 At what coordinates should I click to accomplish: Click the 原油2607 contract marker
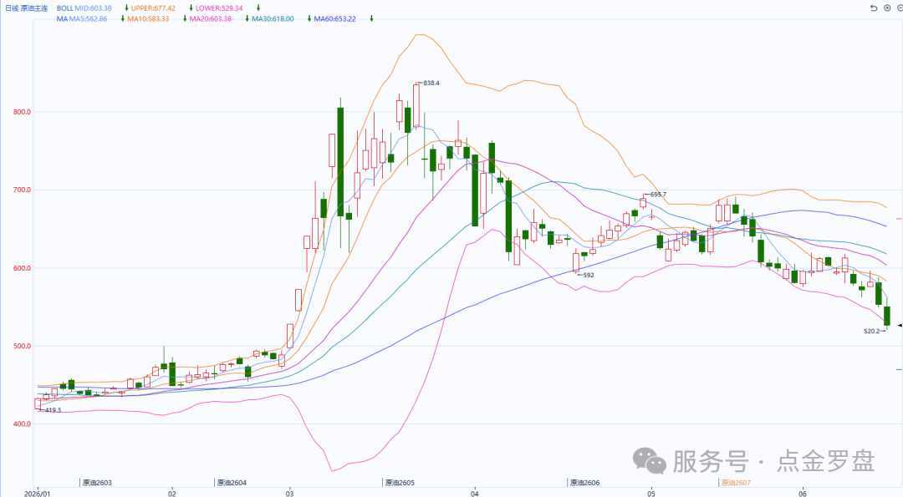[737, 483]
